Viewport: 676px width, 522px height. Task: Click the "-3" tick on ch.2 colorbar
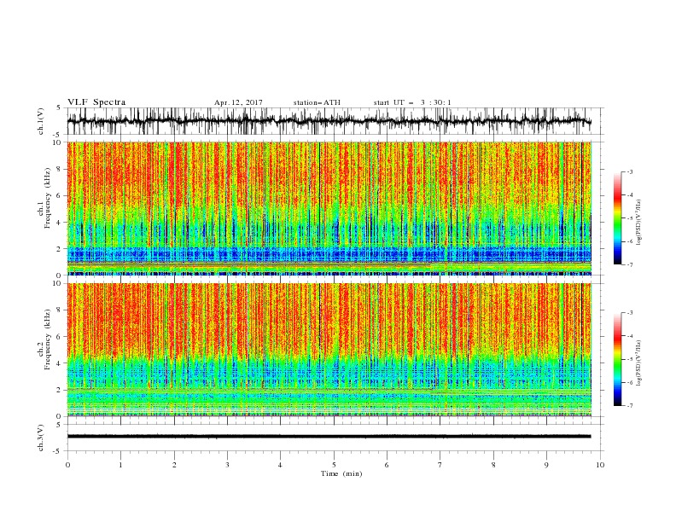click(630, 313)
